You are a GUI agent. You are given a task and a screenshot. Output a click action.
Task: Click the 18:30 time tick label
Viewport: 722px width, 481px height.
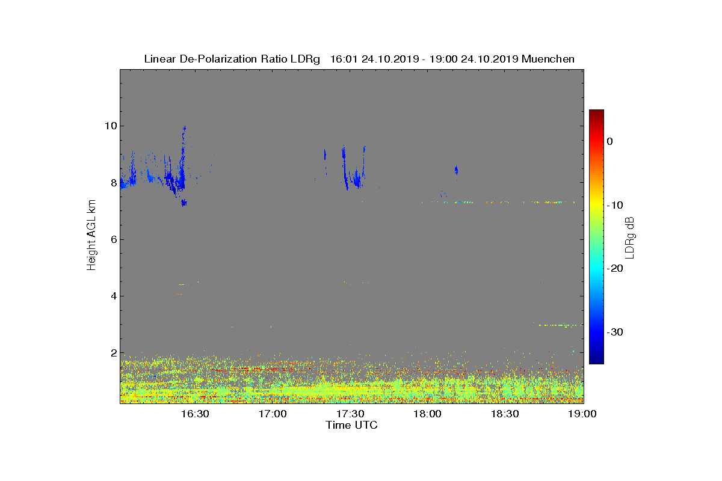pyautogui.click(x=505, y=414)
